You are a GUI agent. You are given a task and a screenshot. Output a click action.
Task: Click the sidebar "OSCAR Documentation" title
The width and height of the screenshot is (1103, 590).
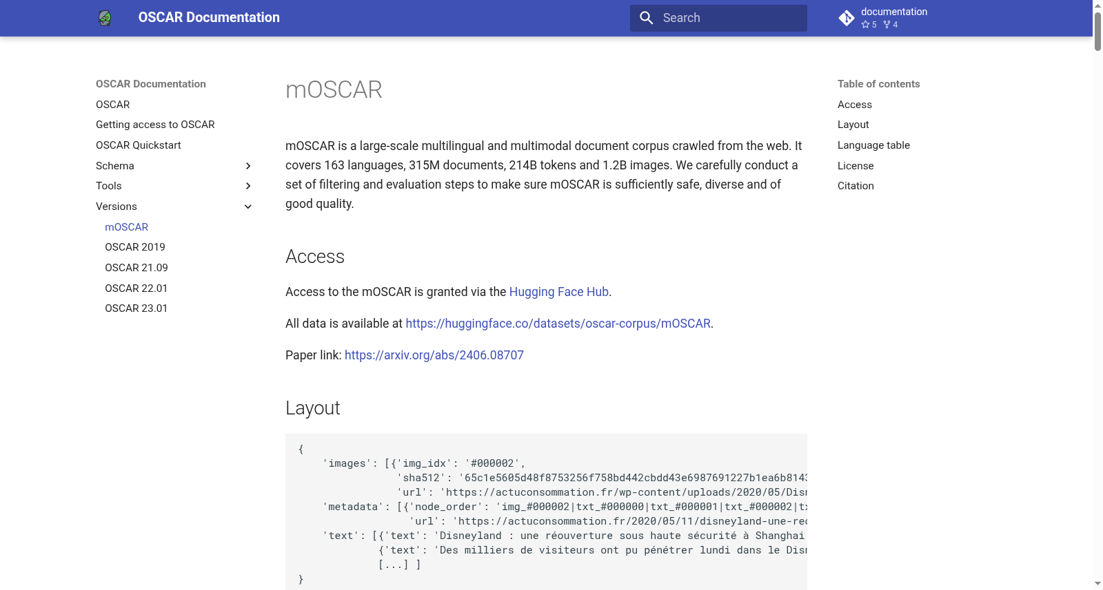click(151, 84)
